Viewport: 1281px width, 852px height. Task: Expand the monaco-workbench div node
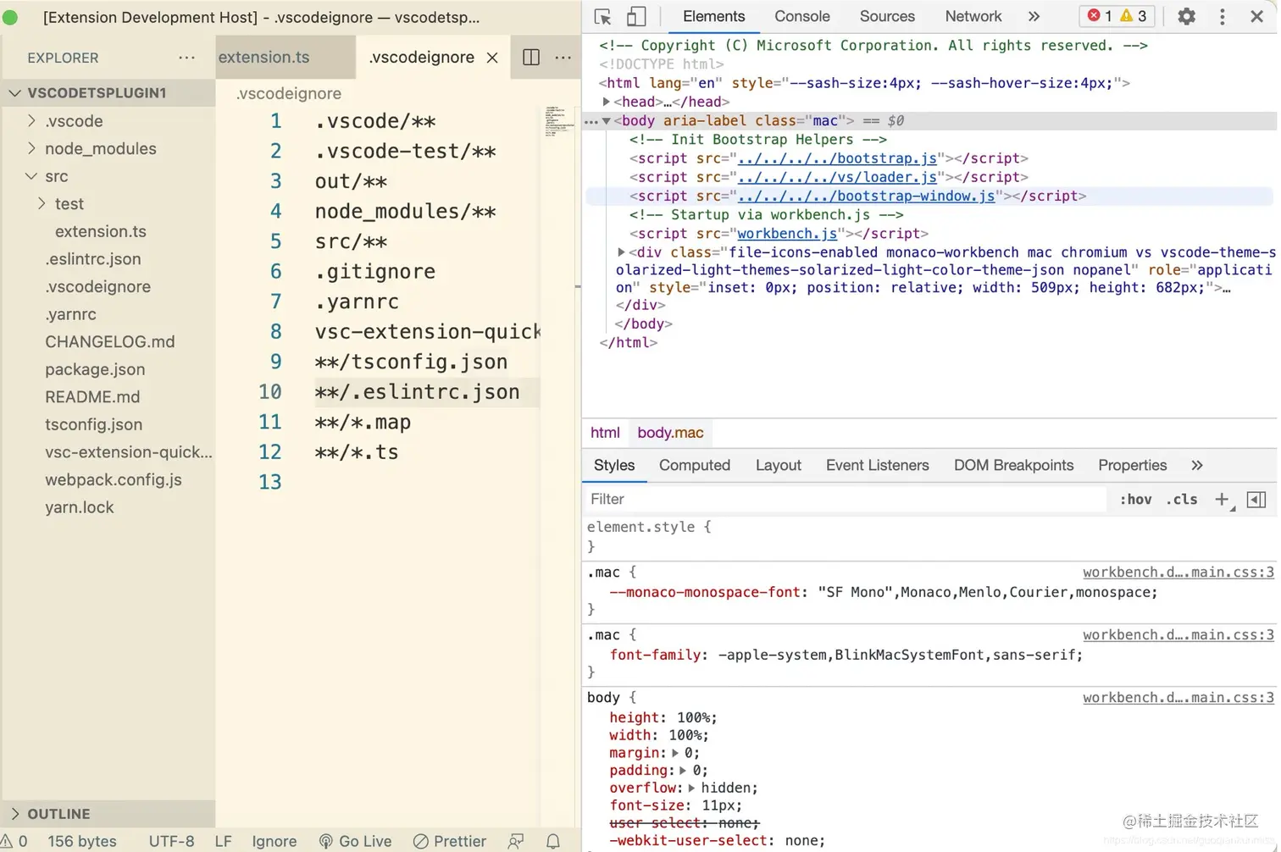[x=621, y=252]
